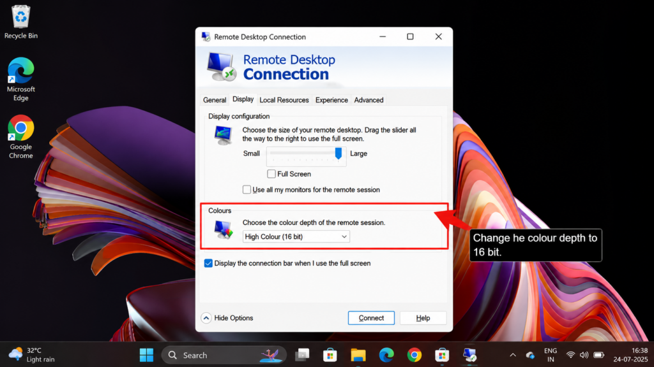654x367 pixels.
Task: Click the Colours section monitor icon
Action: pos(223,229)
